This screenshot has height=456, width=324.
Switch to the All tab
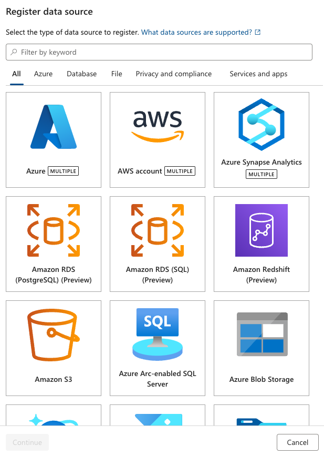pyautogui.click(x=17, y=74)
